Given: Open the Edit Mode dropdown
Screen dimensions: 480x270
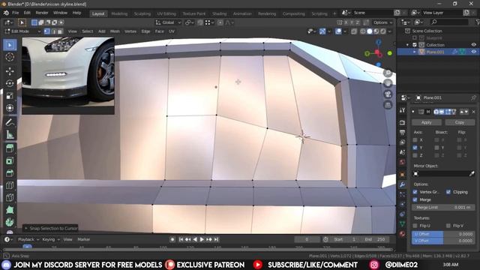Looking at the screenshot, I should (22, 31).
